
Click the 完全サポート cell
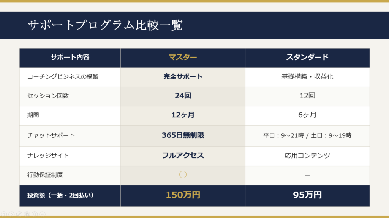pos(183,77)
